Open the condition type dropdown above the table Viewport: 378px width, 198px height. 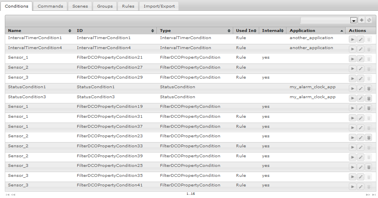(353, 20)
